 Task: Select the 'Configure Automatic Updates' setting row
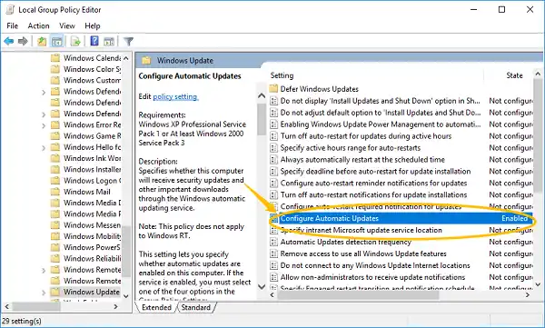(x=401, y=218)
